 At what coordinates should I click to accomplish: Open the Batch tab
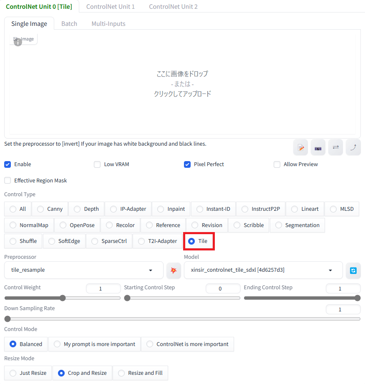pos(69,24)
